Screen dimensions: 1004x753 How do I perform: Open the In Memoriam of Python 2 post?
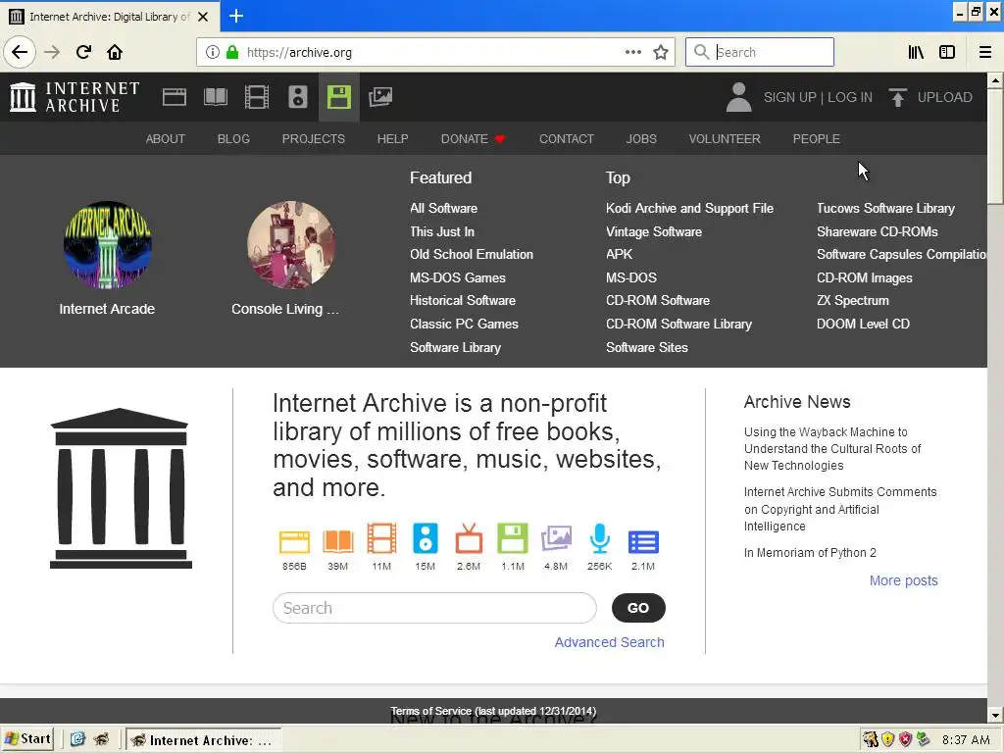click(810, 553)
